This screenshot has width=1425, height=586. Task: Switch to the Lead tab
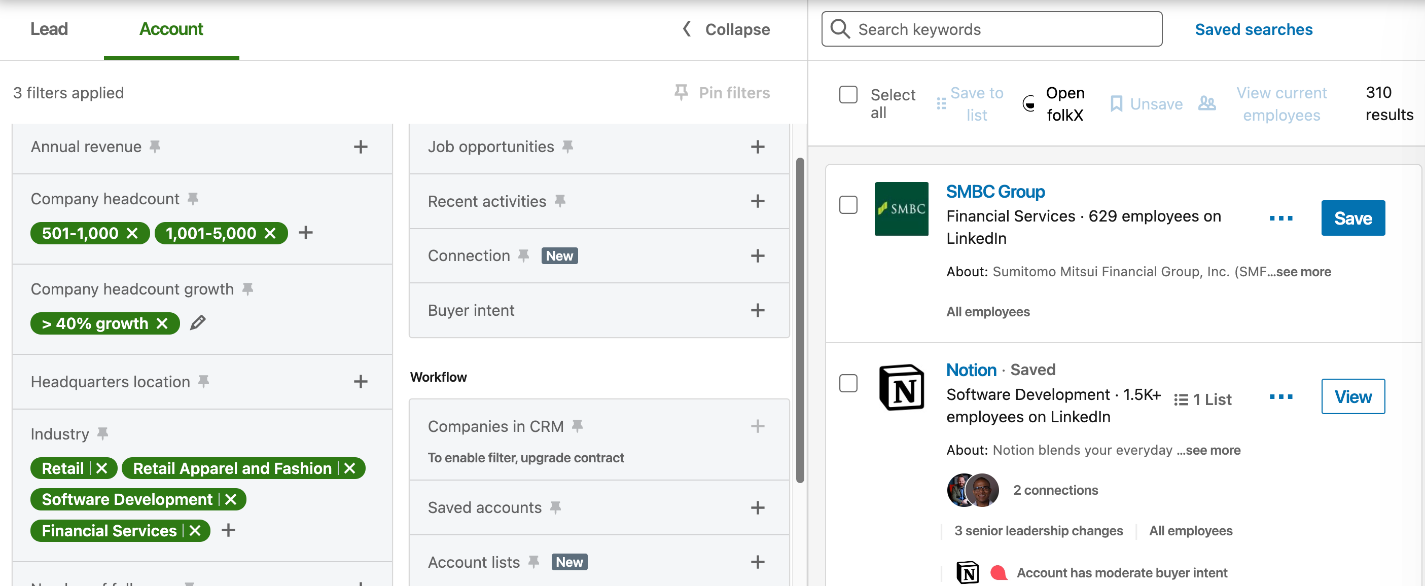(x=49, y=29)
